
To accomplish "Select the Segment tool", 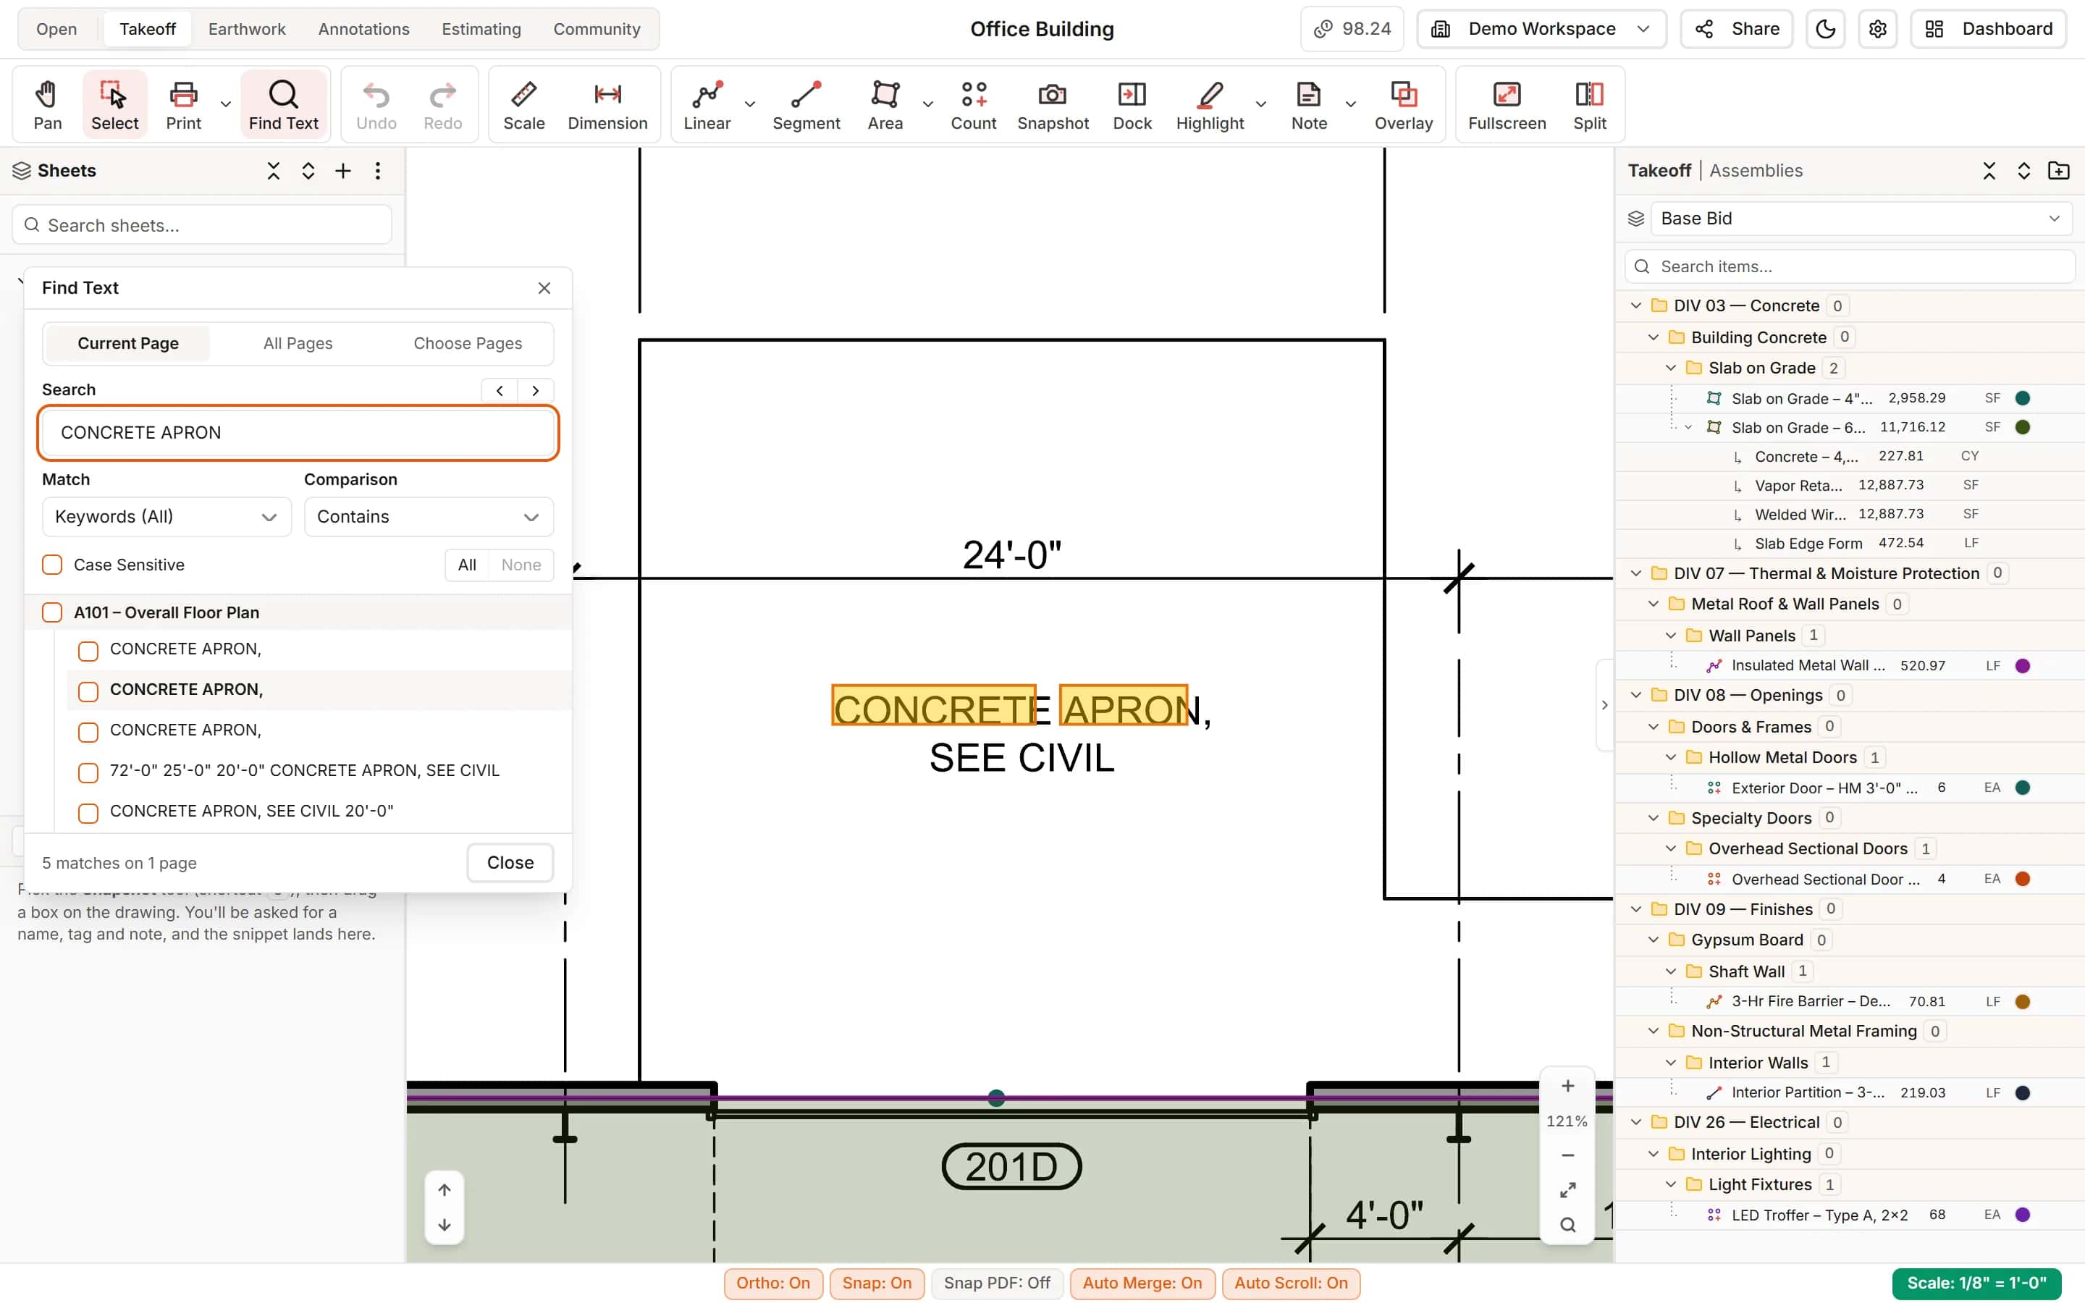I will tap(806, 104).
